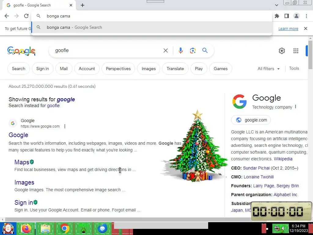Expand the All filters dropdown
The image size is (313, 235).
(x=268, y=69)
